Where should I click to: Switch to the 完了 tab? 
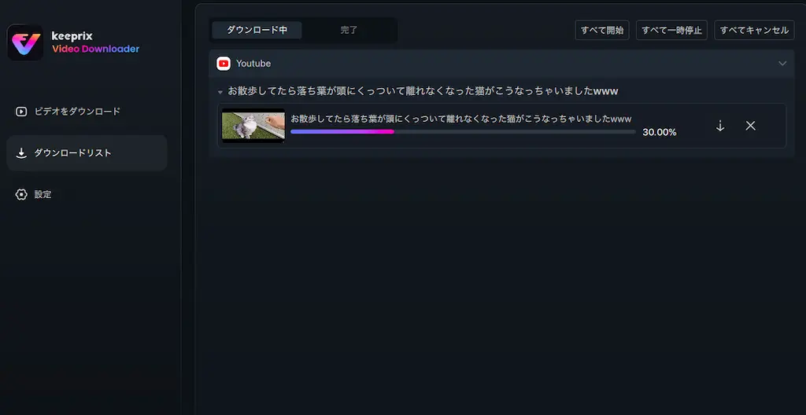(x=349, y=31)
